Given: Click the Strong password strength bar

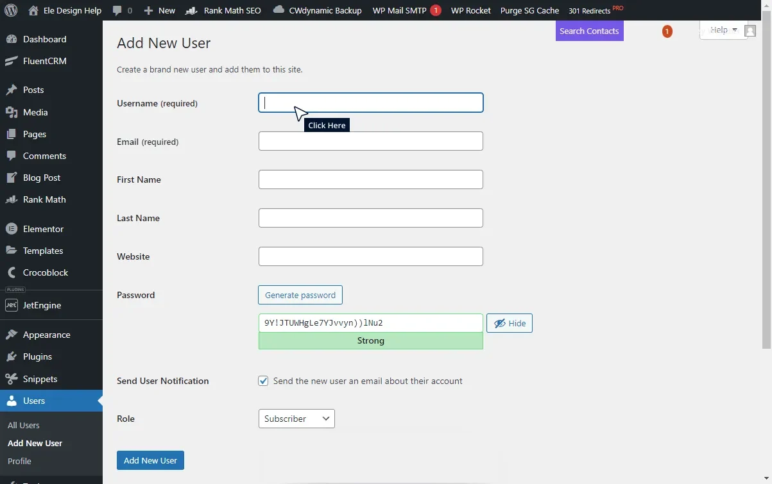Looking at the screenshot, I should pyautogui.click(x=370, y=340).
